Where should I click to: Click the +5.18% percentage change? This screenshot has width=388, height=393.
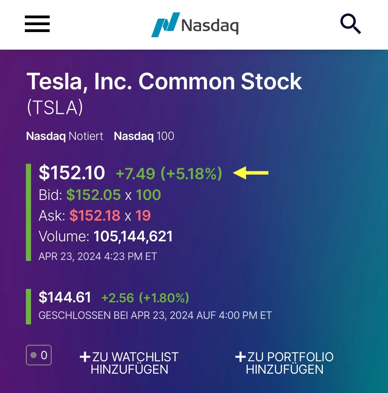tap(191, 173)
